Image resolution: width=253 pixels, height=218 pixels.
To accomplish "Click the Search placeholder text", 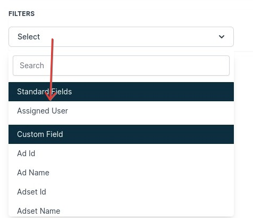I will point(32,66).
